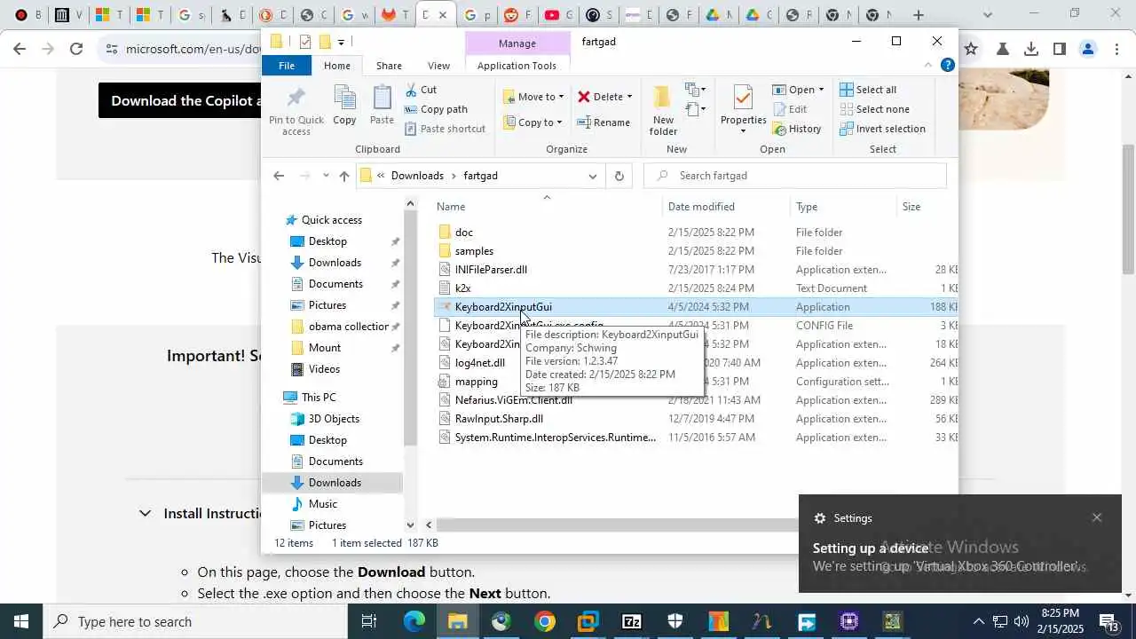Click Copy path command
The image size is (1136, 639).
pyautogui.click(x=436, y=109)
